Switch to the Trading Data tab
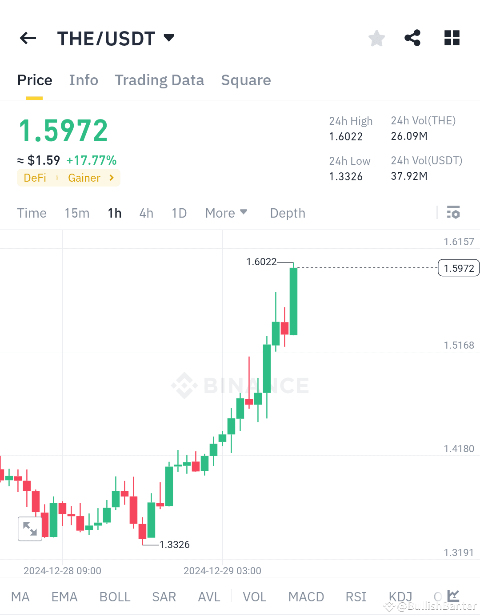Image resolution: width=480 pixels, height=616 pixels. [x=159, y=80]
